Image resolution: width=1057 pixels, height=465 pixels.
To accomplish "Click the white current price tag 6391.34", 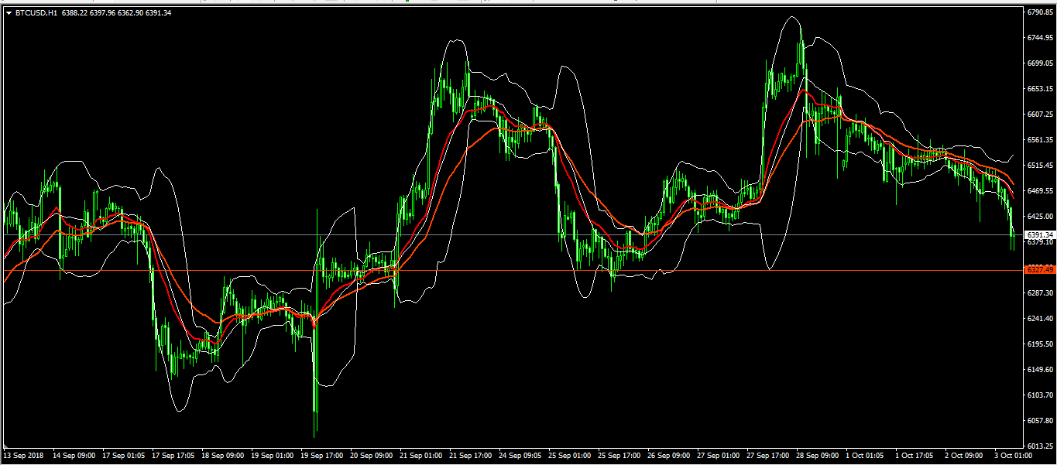I will click(1039, 234).
